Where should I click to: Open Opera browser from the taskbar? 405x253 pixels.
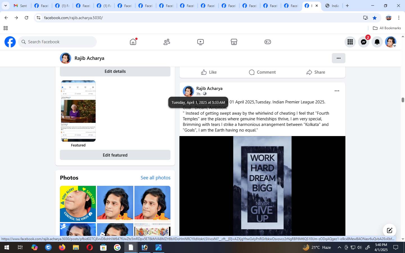coord(89,247)
